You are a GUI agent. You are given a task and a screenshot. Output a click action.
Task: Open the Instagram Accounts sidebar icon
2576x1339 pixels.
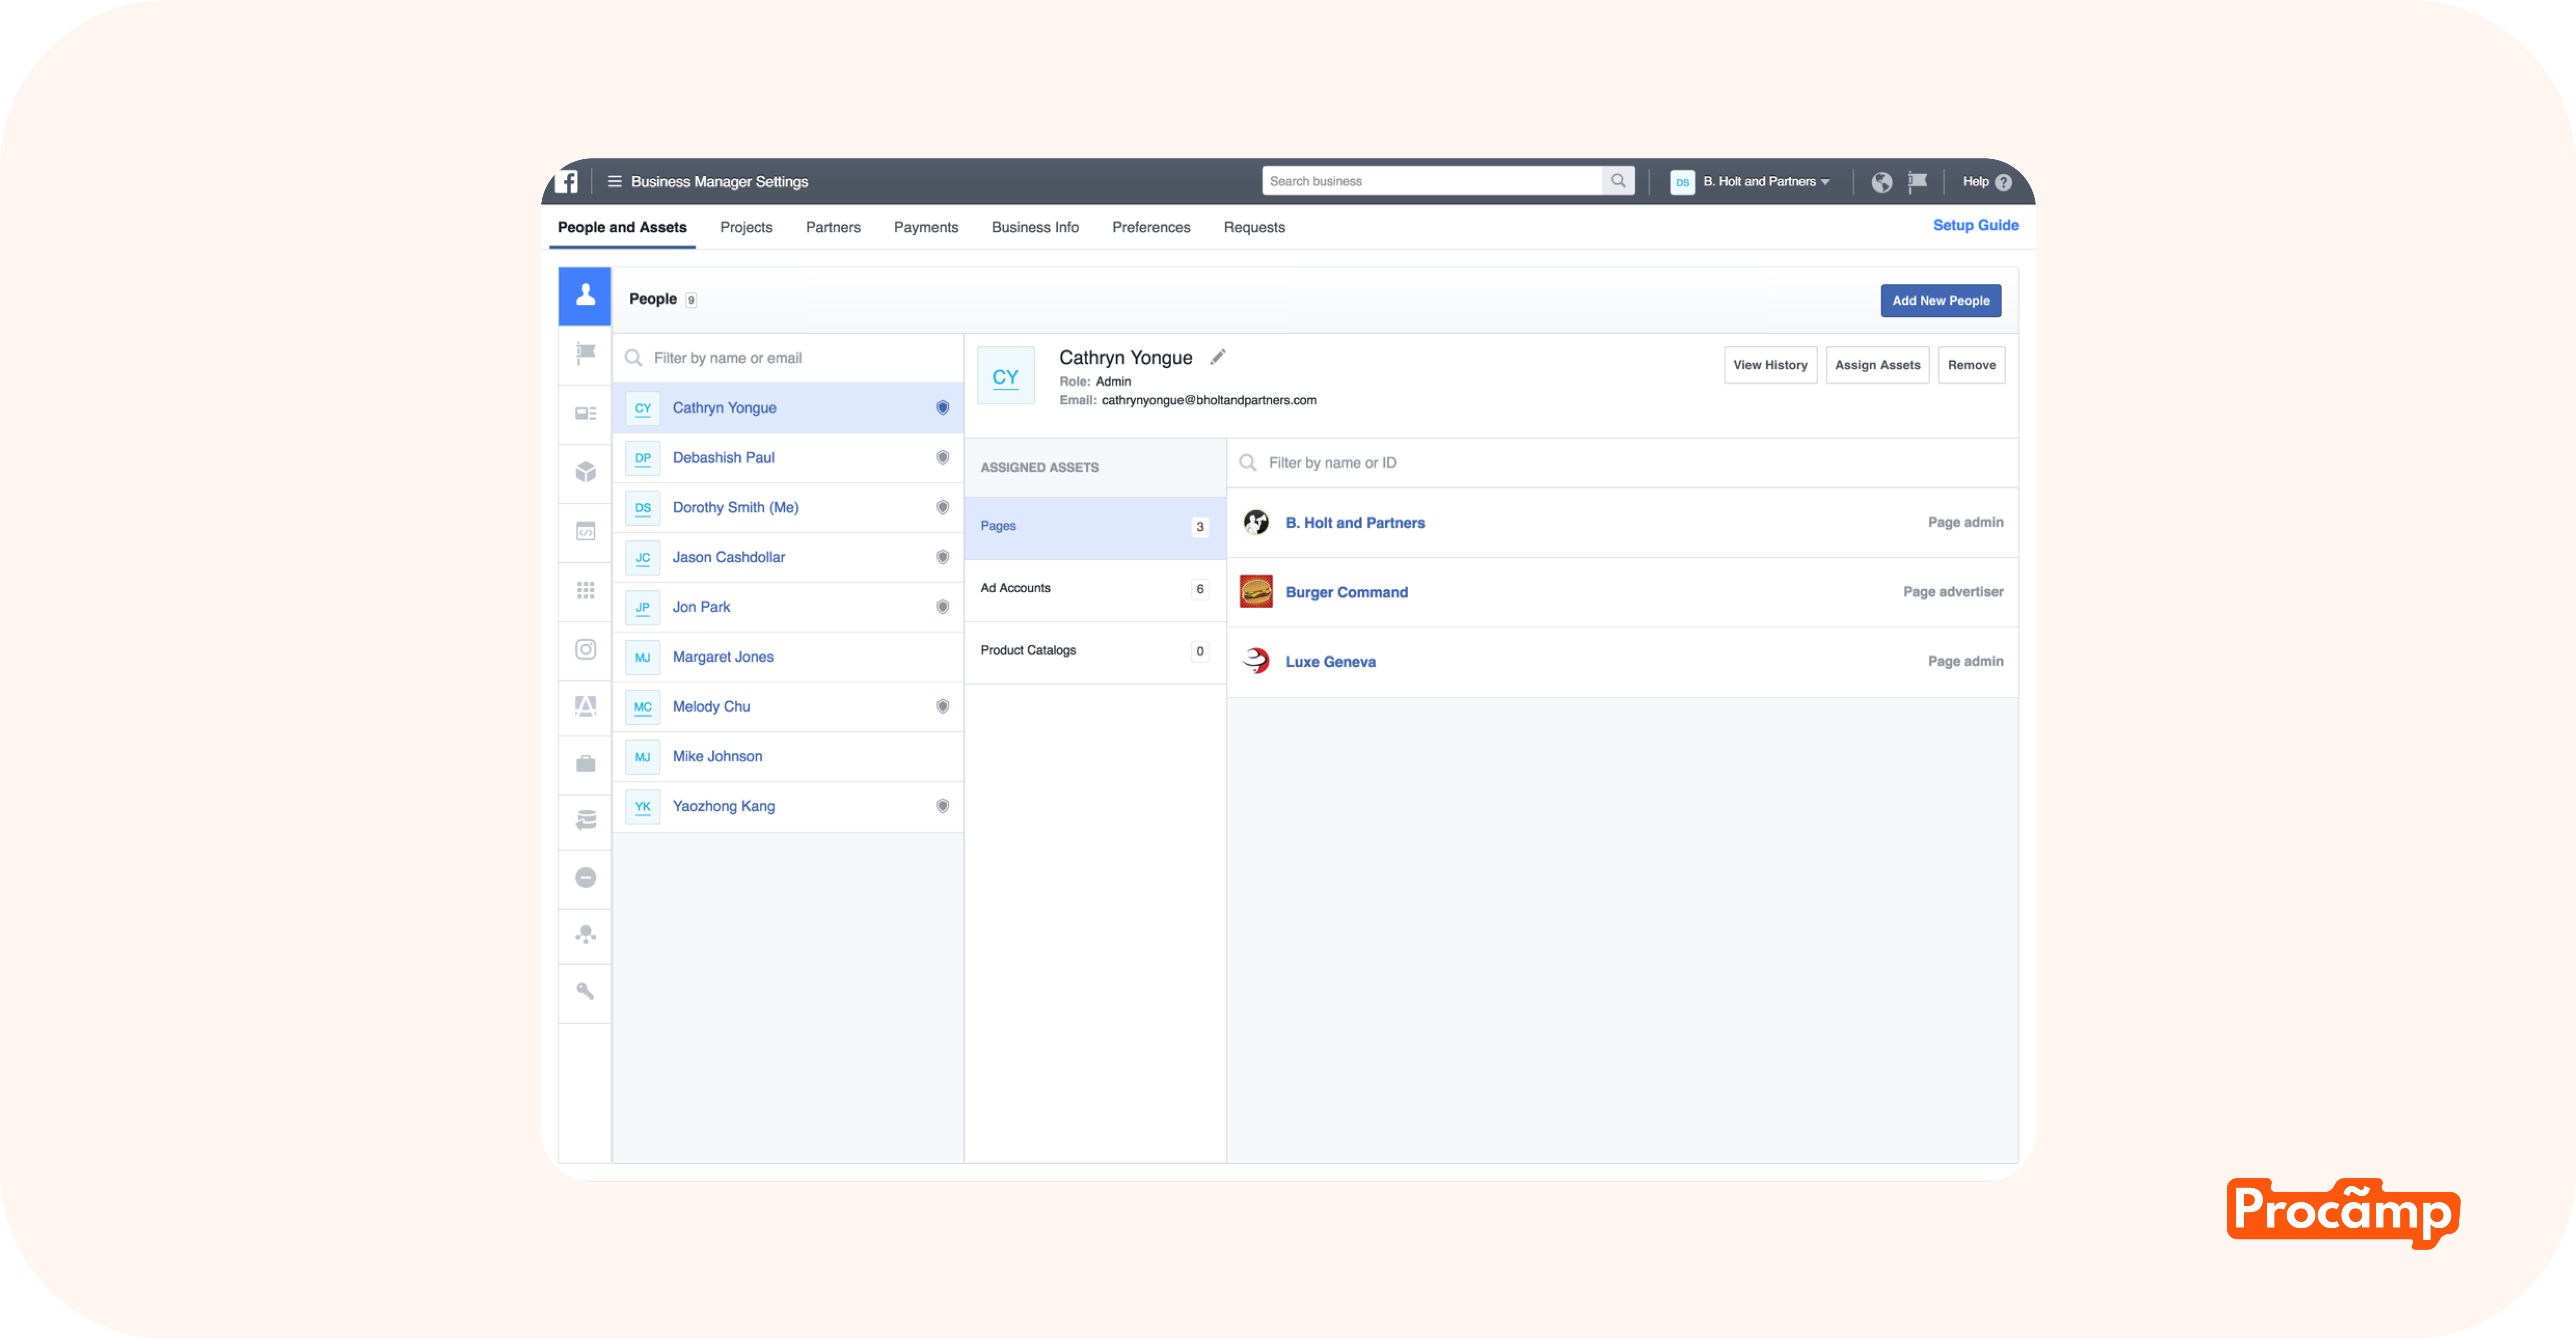click(585, 648)
